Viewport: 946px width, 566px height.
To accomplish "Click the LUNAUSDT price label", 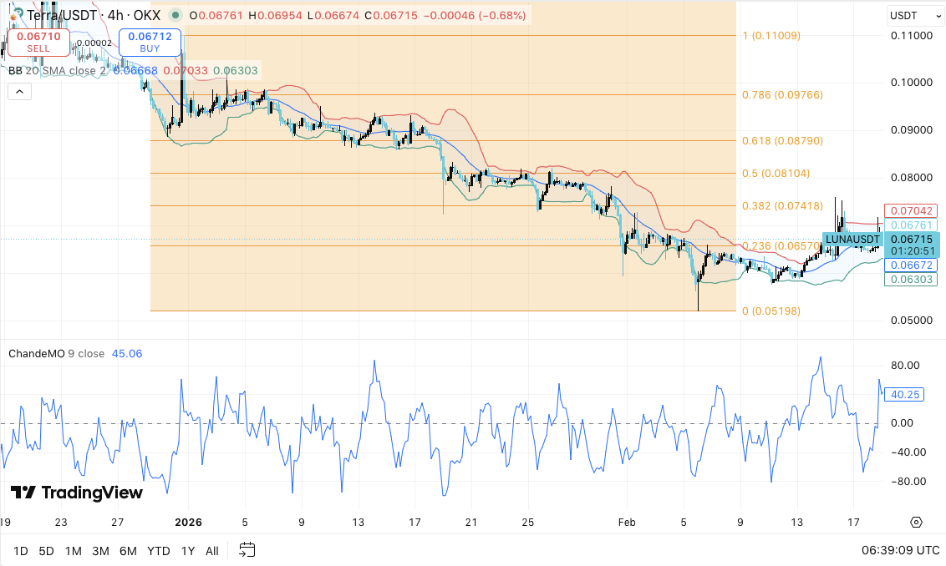I will [x=852, y=240].
